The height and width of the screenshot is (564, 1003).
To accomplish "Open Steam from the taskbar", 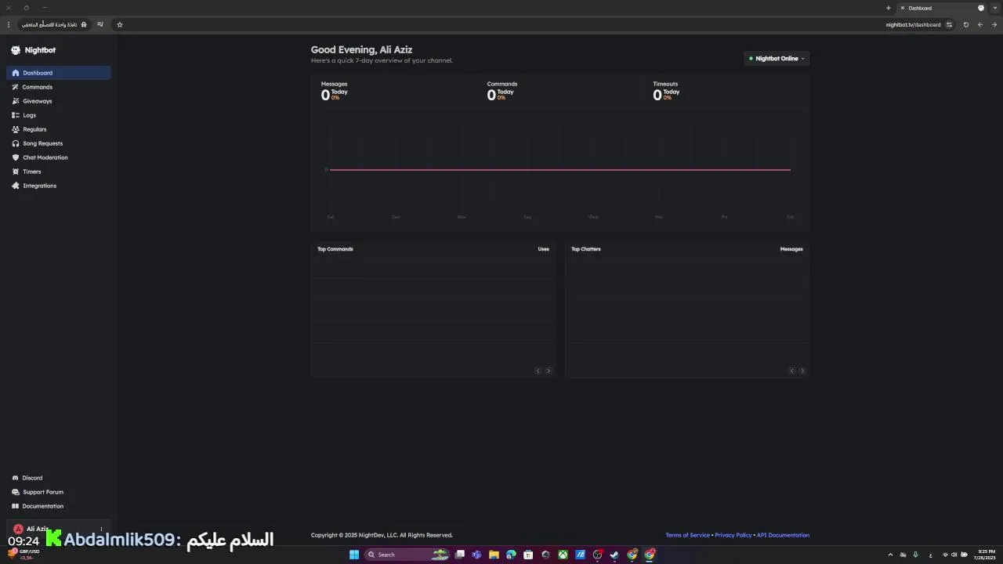I will [x=614, y=555].
